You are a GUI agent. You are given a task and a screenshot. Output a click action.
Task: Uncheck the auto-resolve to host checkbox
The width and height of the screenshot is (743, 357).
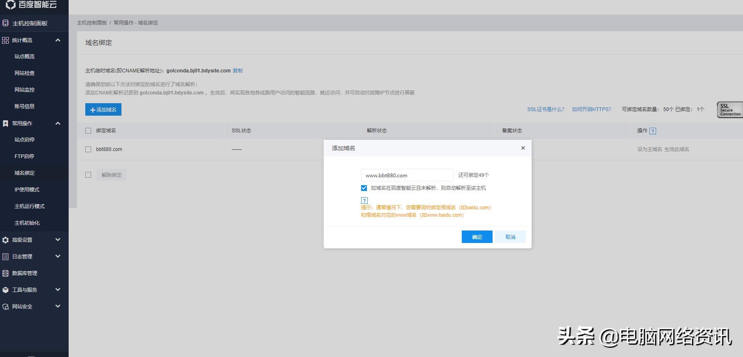(364, 188)
